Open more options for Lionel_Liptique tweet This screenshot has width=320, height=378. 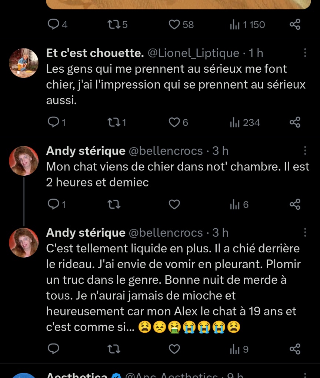point(305,53)
